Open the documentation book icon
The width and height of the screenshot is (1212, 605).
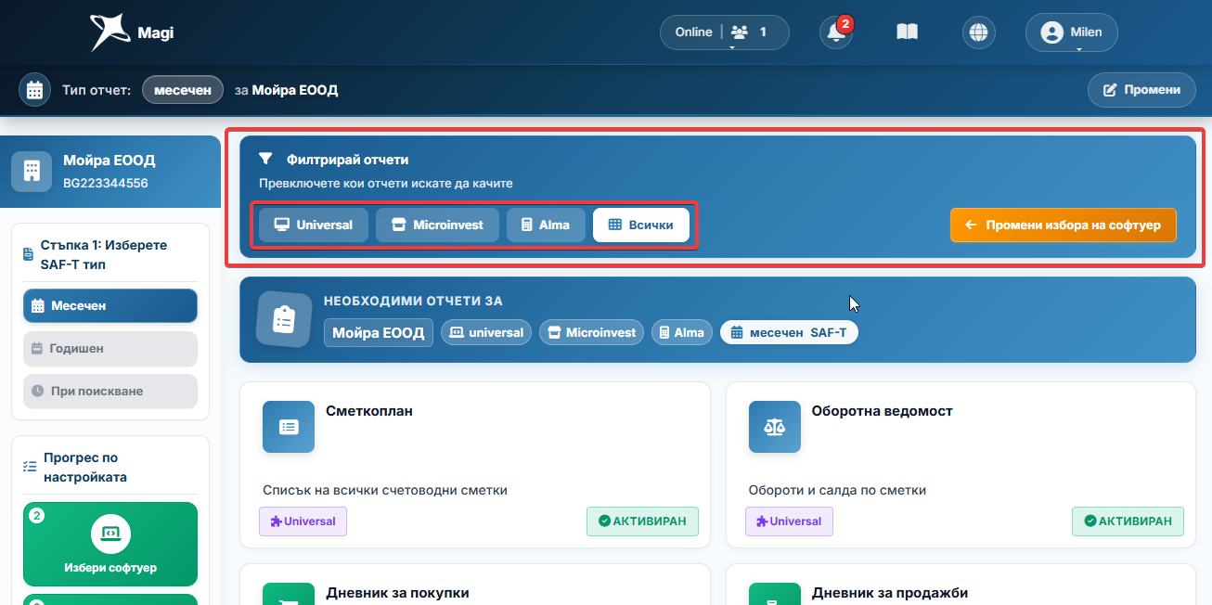[x=907, y=32]
